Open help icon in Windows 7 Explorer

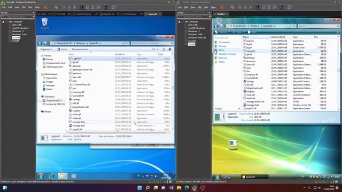click(x=170, y=49)
